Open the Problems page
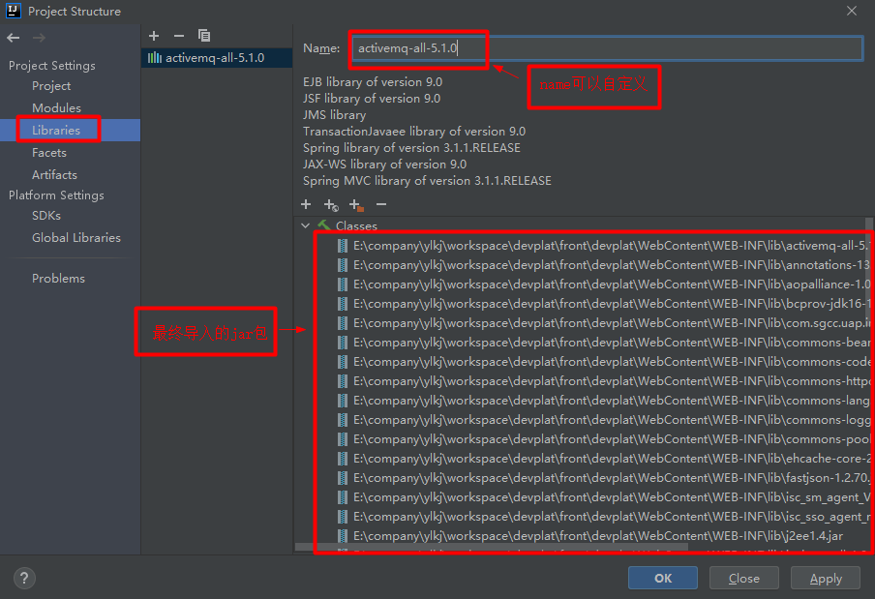875x599 pixels. pyautogui.click(x=59, y=279)
